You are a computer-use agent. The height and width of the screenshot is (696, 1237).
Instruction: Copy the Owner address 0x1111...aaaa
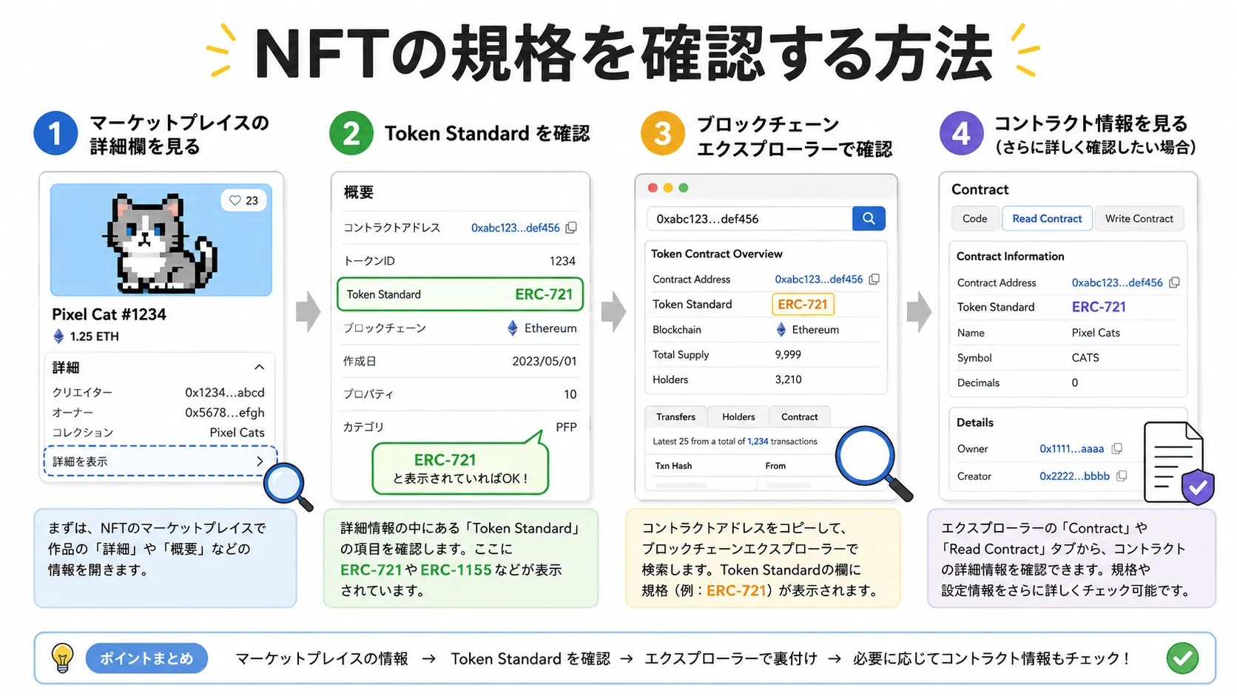[x=1117, y=448]
